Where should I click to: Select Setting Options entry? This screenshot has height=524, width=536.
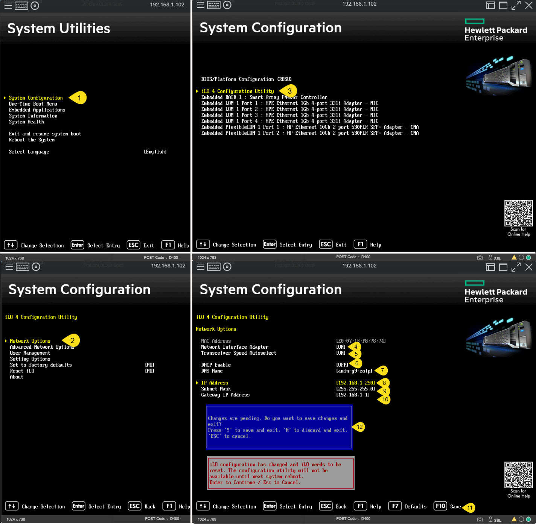coord(30,359)
